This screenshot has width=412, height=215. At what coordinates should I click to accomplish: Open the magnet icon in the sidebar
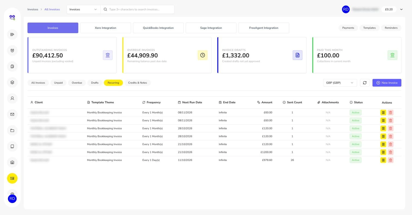click(x=12, y=51)
